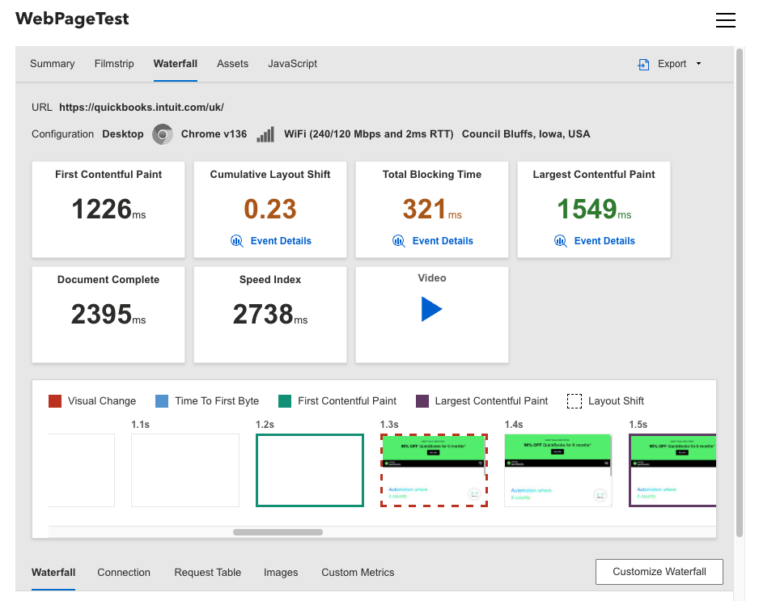Click the WebPageTest logo

(72, 19)
